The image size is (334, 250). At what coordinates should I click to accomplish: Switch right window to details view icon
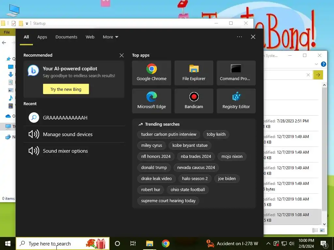pos(315,230)
